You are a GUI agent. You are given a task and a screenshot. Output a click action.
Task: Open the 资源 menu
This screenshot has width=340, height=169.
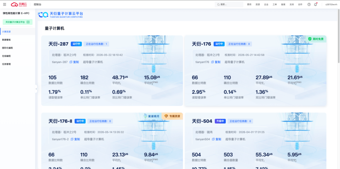258,4
